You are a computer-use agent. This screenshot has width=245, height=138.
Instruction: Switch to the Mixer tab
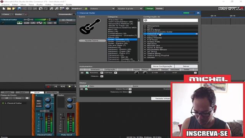tap(37, 92)
